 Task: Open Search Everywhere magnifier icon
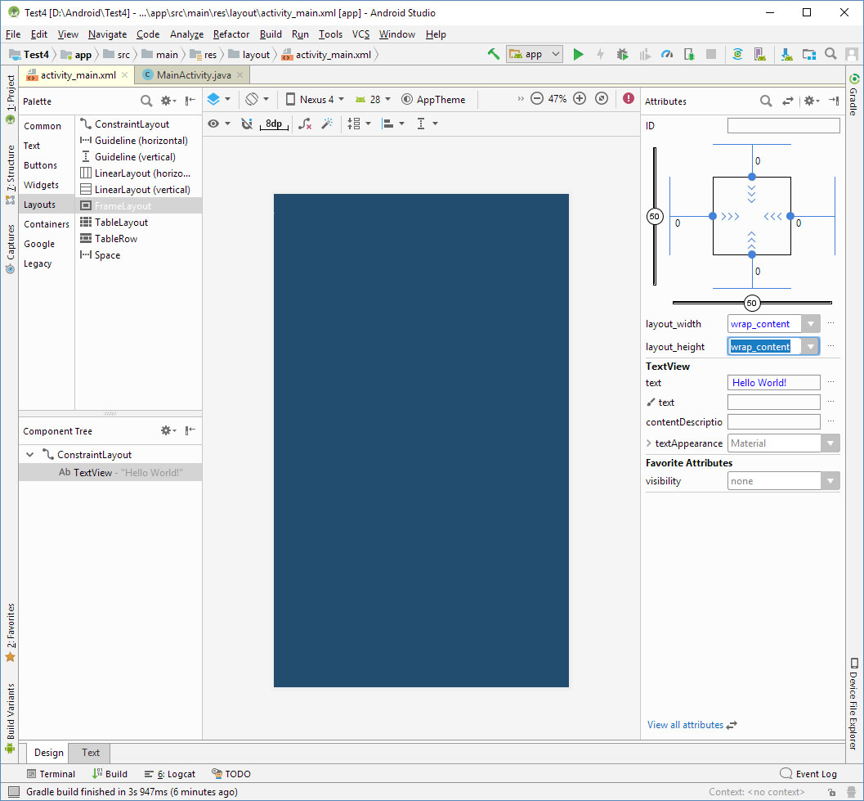pyautogui.click(x=830, y=54)
